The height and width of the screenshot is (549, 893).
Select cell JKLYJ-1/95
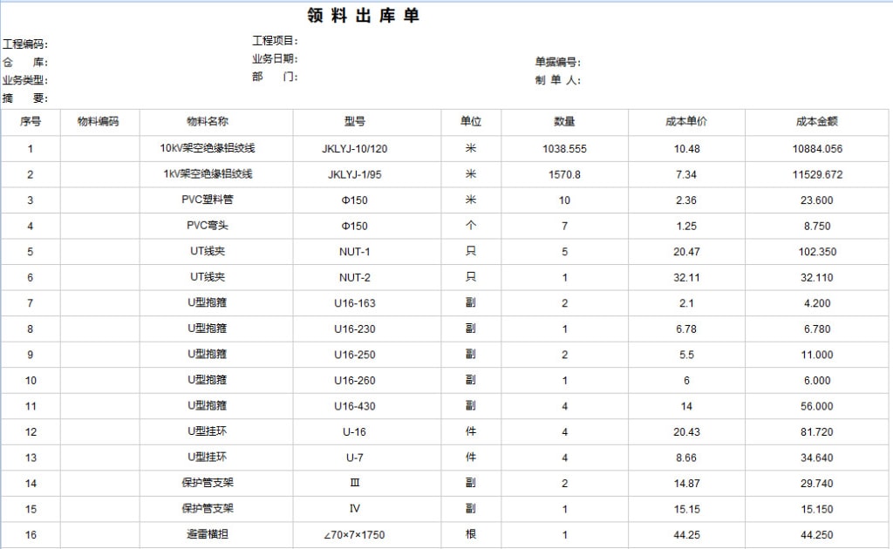[367, 174]
